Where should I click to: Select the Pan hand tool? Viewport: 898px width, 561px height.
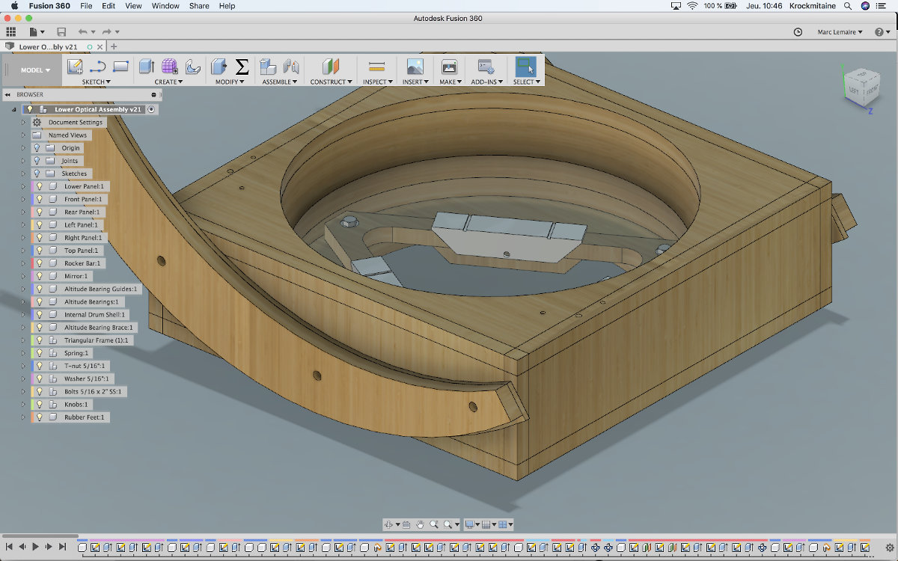click(421, 524)
